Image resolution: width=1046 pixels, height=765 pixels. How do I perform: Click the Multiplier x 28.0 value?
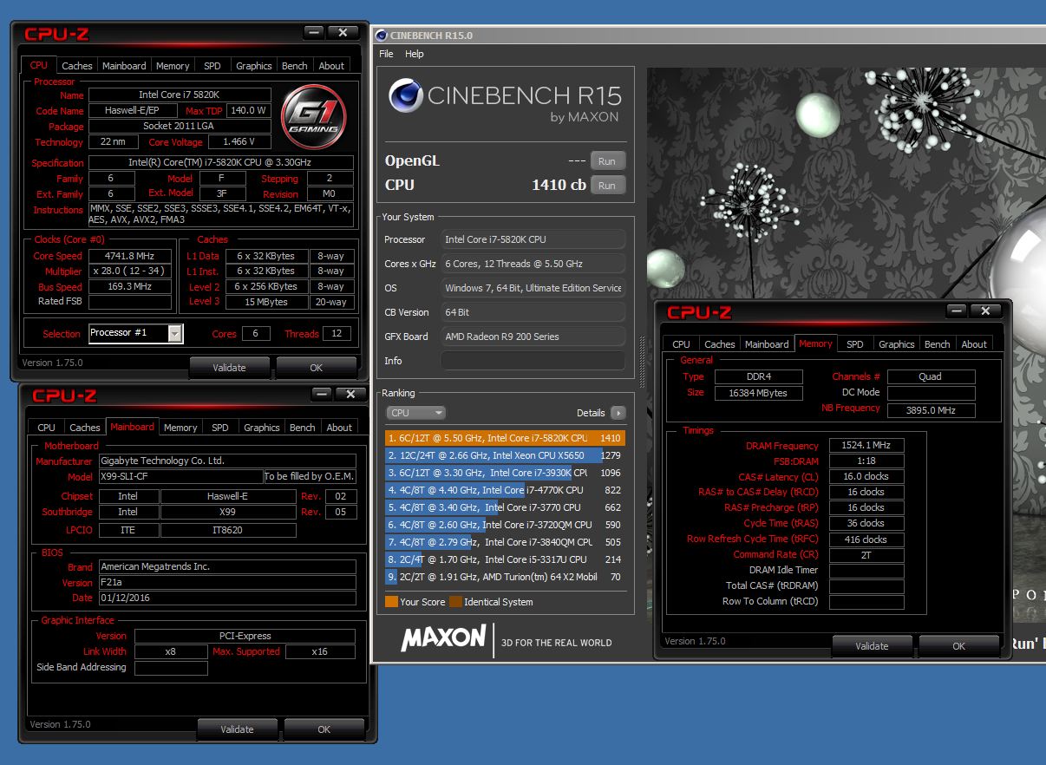coord(130,271)
